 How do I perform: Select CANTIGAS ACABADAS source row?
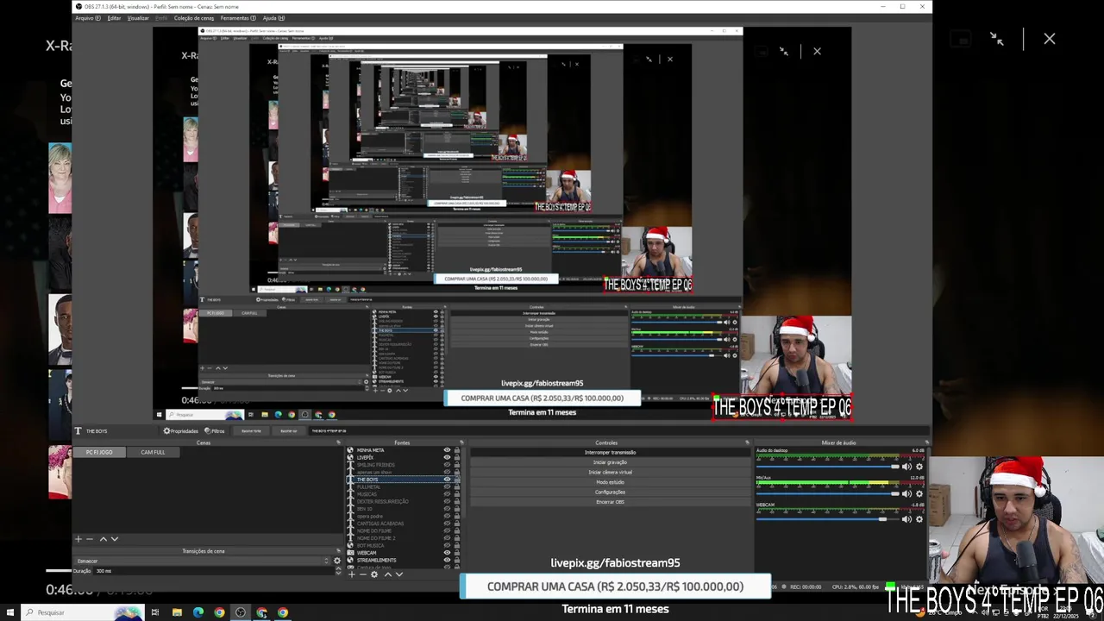coord(403,524)
